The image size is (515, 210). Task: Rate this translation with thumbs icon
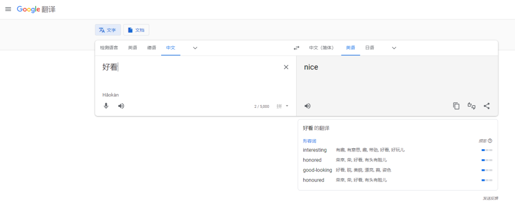pos(472,106)
